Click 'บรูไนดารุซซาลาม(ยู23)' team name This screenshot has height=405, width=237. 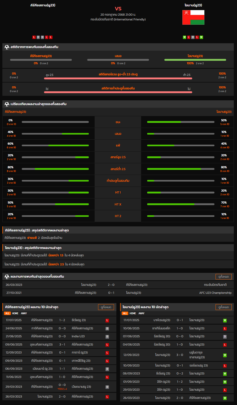tap(197, 355)
